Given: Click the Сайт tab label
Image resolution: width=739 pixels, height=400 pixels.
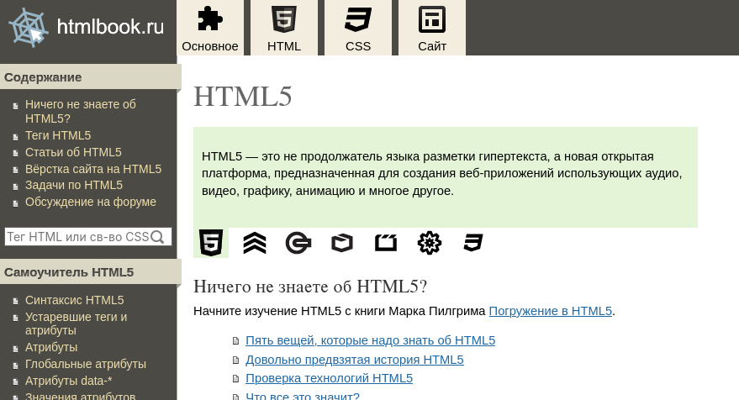Looking at the screenshot, I should tap(431, 46).
